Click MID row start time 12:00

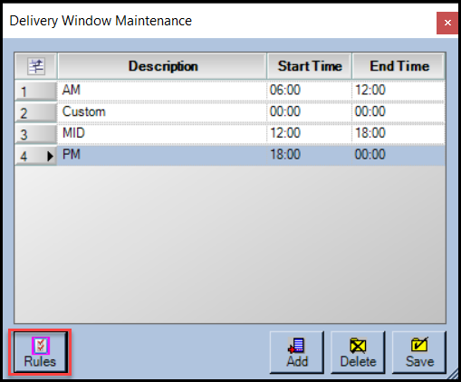[x=310, y=133]
